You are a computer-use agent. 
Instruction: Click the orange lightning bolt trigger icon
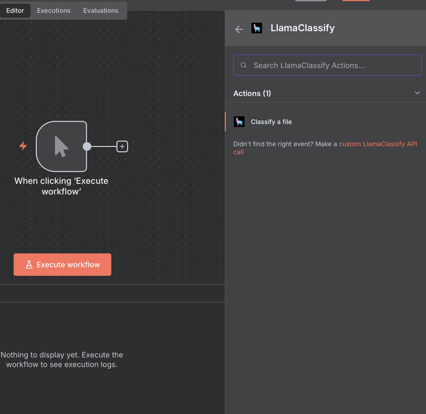click(x=23, y=146)
